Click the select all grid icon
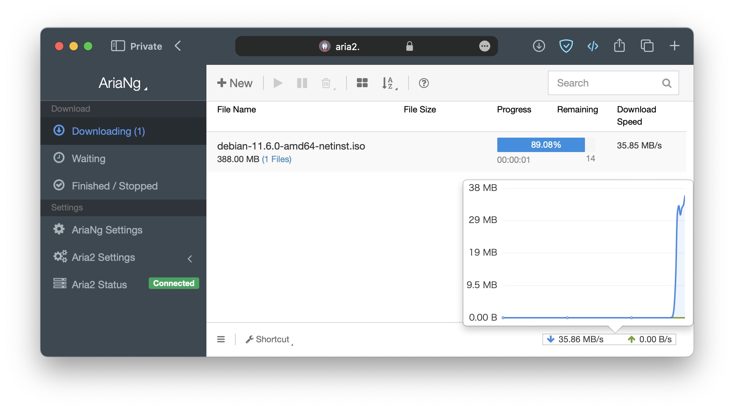Screen dimensions: 734x410 click(x=362, y=83)
